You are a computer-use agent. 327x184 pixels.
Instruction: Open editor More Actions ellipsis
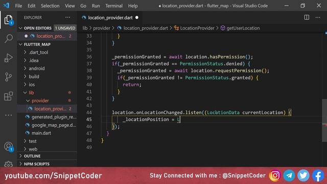click(318, 17)
